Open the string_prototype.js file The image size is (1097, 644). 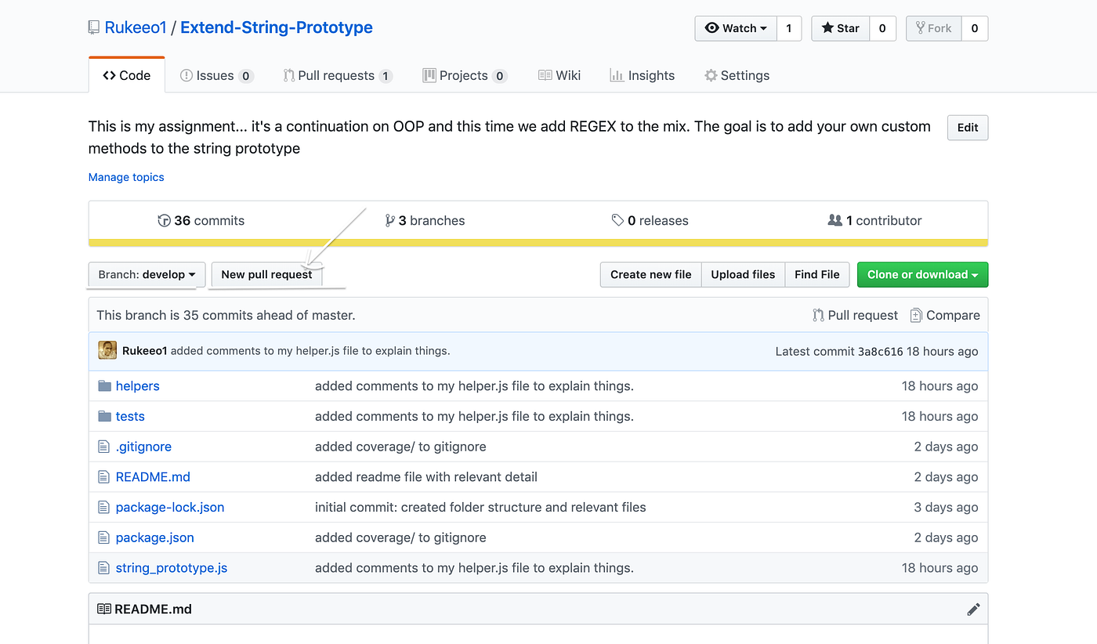click(172, 568)
